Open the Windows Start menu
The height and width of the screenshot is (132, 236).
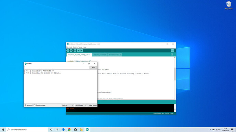pos(3,130)
